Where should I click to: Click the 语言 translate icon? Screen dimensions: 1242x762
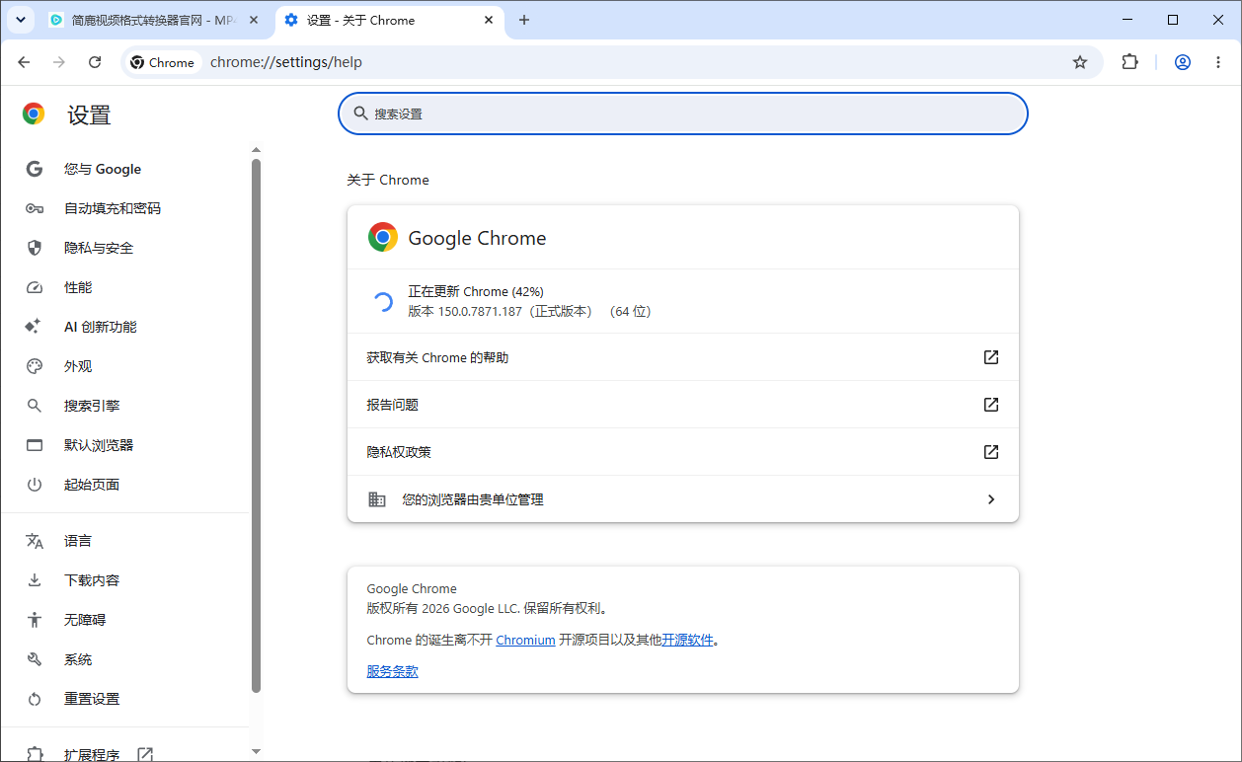coord(35,541)
